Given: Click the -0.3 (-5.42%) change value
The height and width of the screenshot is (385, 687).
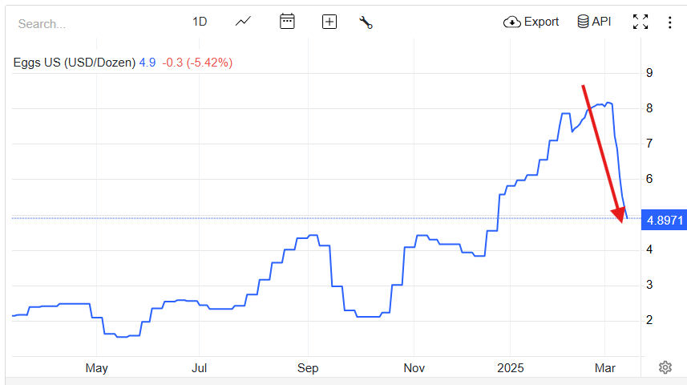Looking at the screenshot, I should 197,63.
